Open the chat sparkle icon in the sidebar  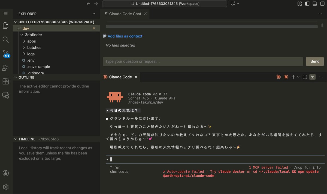click(x=6, y=95)
